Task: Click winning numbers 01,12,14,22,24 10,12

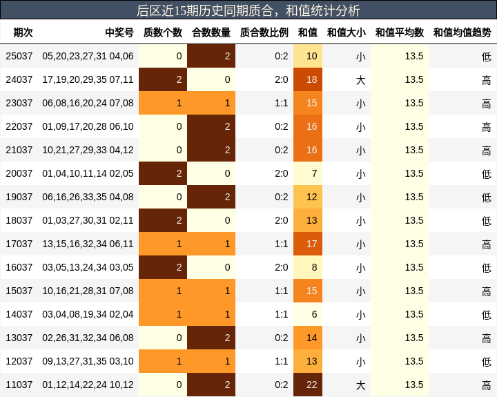Action: pyautogui.click(x=88, y=385)
